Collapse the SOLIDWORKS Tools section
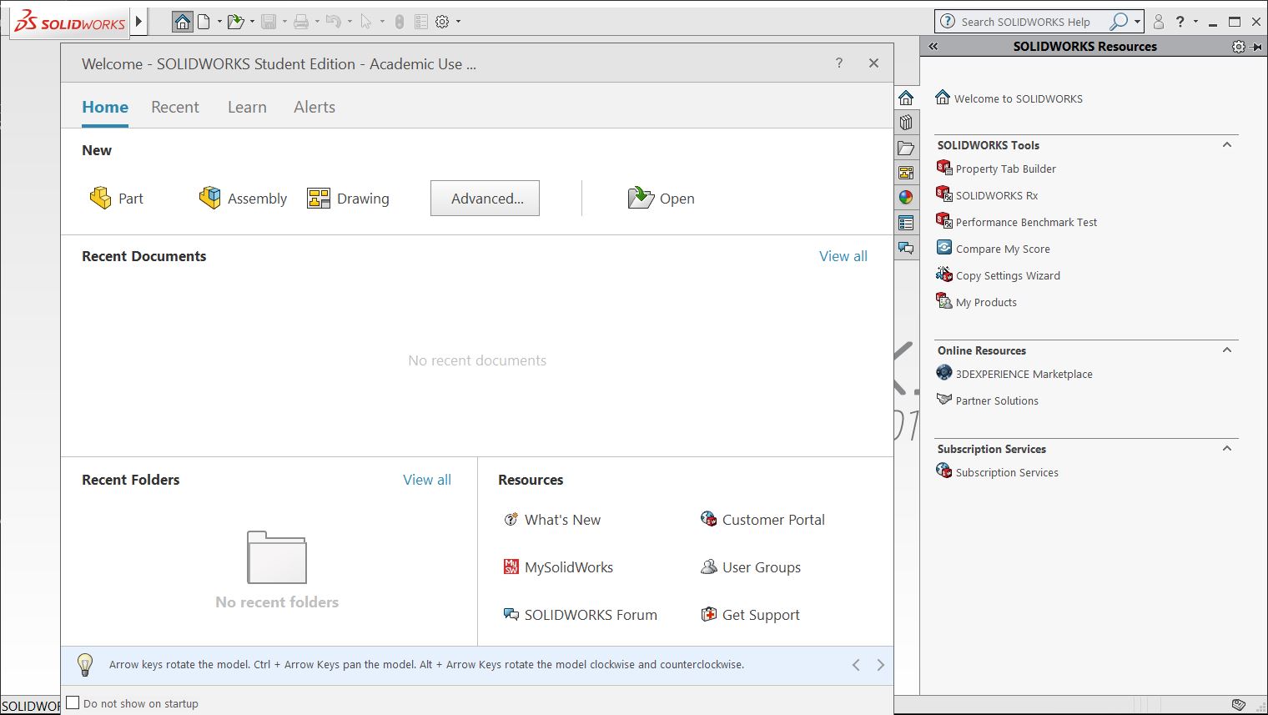This screenshot has width=1268, height=715. [1227, 144]
